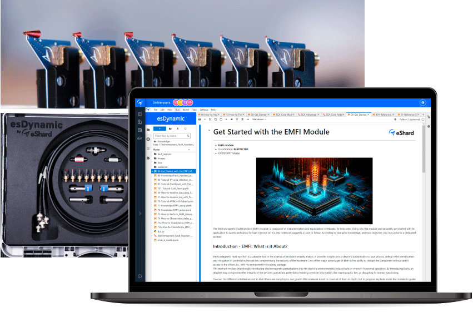Toggle the file browser folder panel

pos(148,129)
